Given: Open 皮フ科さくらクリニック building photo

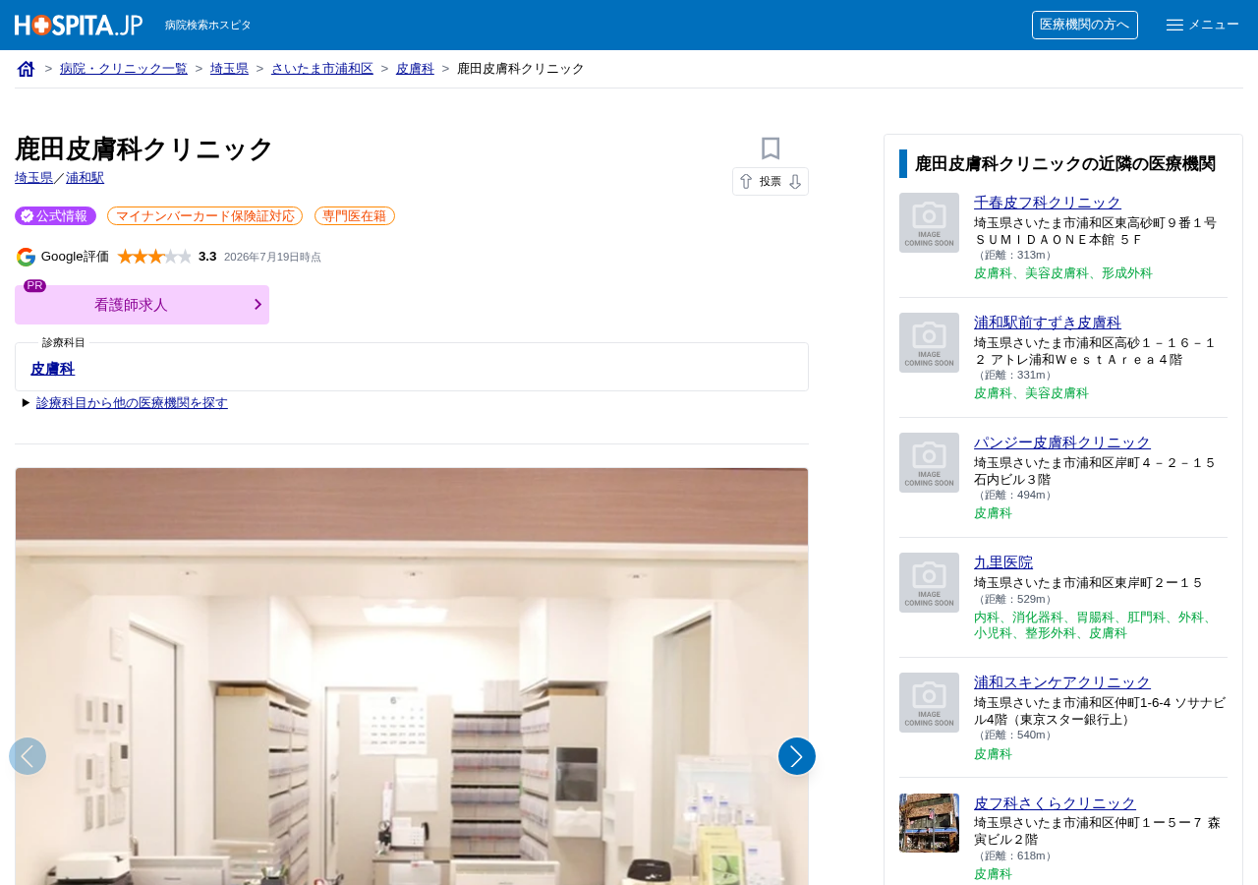Looking at the screenshot, I should tap(929, 823).
